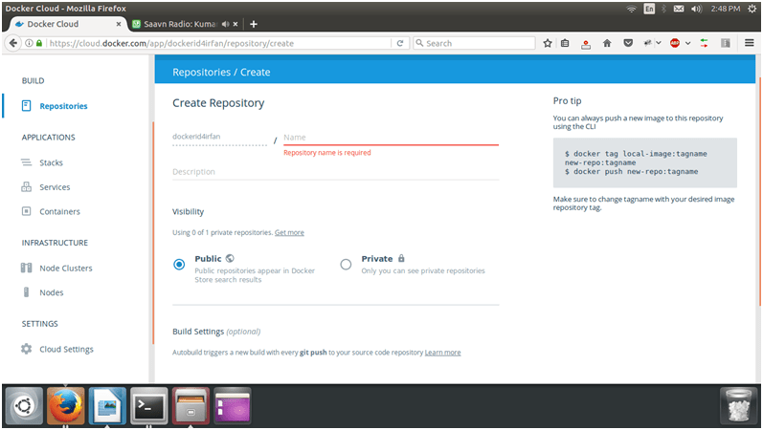Go to the Firefox home page icon

[607, 43]
